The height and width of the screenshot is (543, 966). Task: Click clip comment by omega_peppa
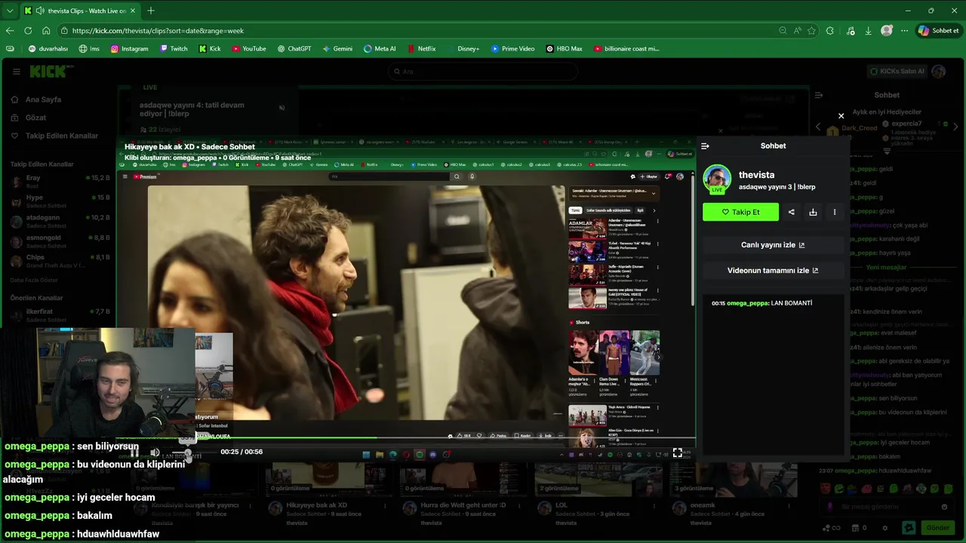click(761, 303)
